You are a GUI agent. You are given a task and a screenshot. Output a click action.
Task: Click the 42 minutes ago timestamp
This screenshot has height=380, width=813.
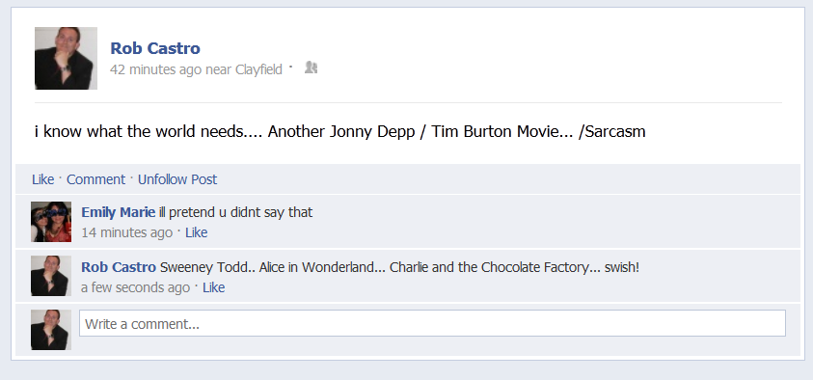tap(155, 69)
